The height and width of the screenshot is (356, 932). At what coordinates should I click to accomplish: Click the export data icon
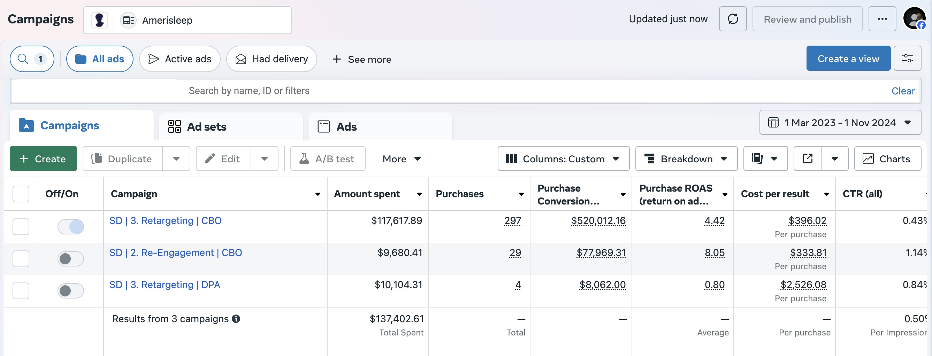click(x=807, y=158)
